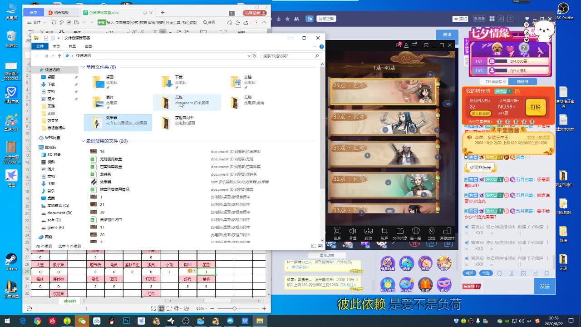Refresh the File Explorer address bar
The image size is (581, 327).
pyautogui.click(x=254, y=56)
